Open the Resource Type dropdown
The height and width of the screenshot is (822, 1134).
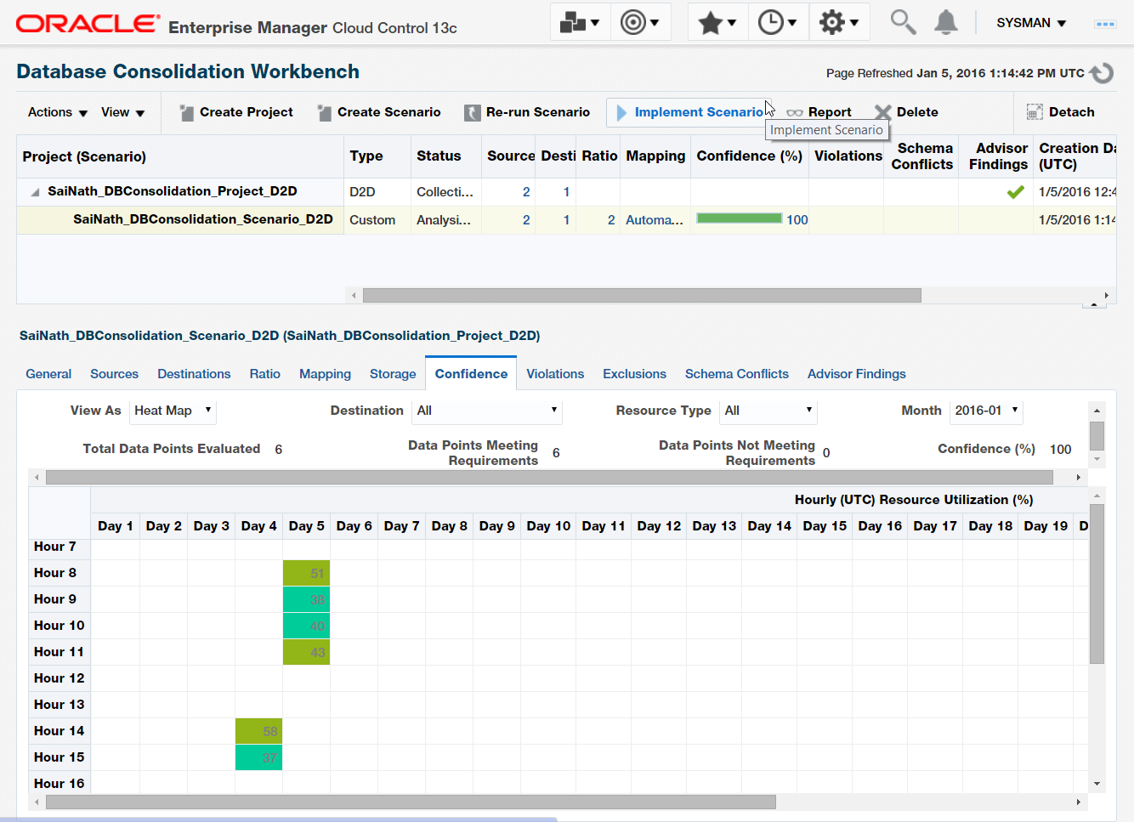(x=768, y=411)
